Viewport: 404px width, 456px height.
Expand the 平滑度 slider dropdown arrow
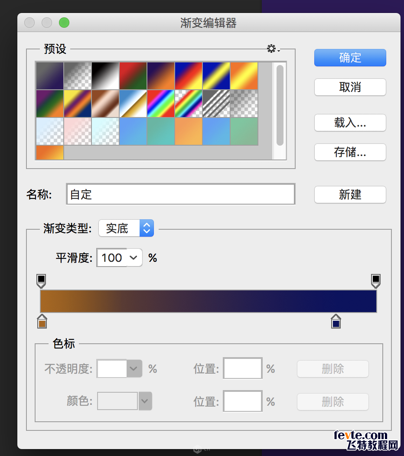tap(134, 257)
